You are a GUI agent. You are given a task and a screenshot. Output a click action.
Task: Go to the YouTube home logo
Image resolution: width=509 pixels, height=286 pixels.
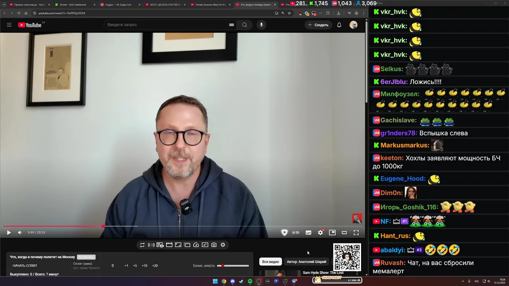(30, 25)
